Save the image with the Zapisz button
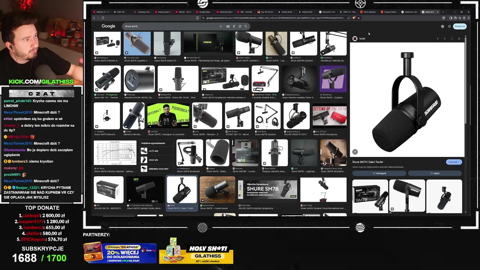 435,173
